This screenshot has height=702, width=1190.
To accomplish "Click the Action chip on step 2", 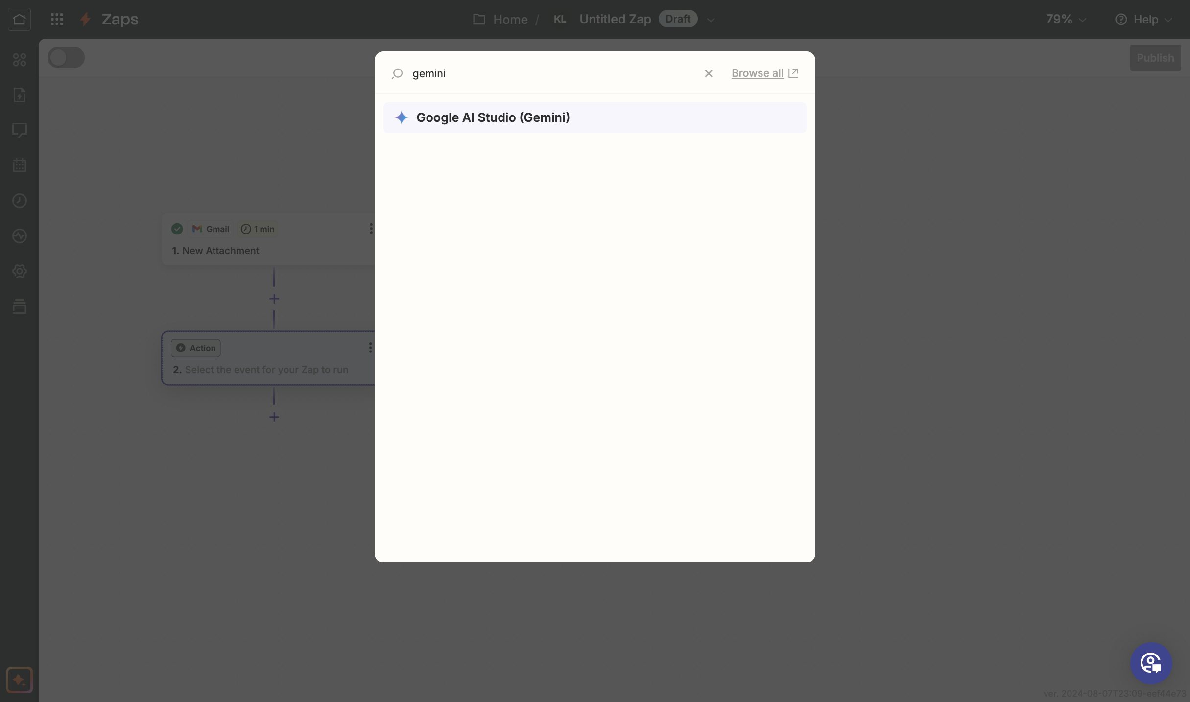I will click(196, 348).
